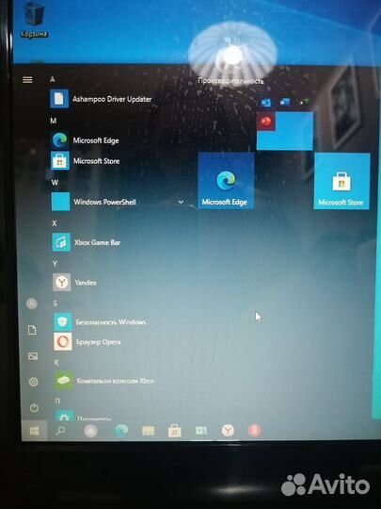
Task: Select the Корзина desktop icon
Action: tap(34, 20)
